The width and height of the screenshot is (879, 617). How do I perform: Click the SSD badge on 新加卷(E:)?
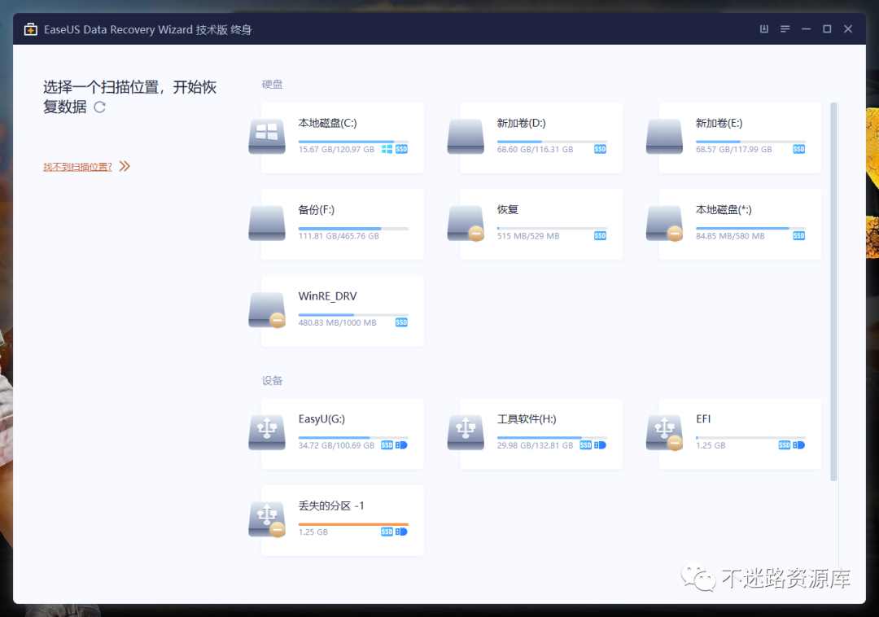(799, 149)
